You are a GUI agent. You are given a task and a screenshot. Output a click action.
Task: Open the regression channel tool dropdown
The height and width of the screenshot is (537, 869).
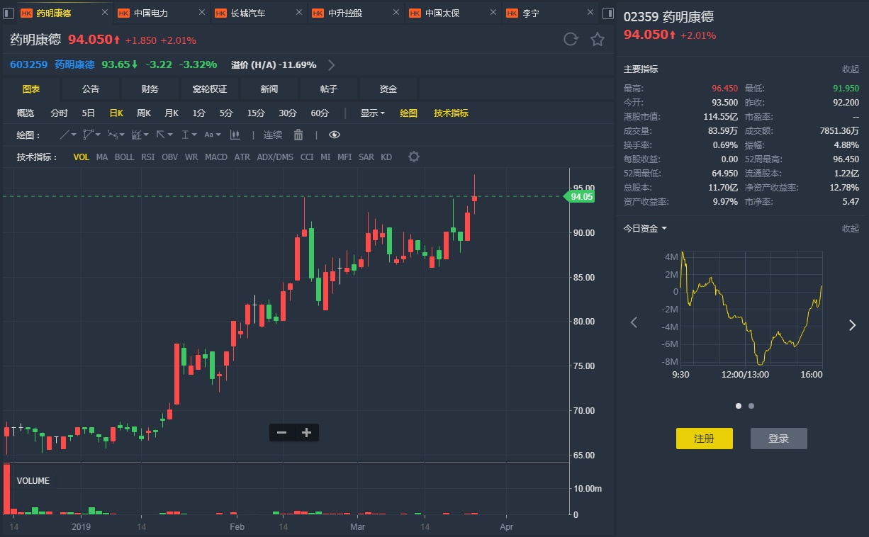coord(140,135)
